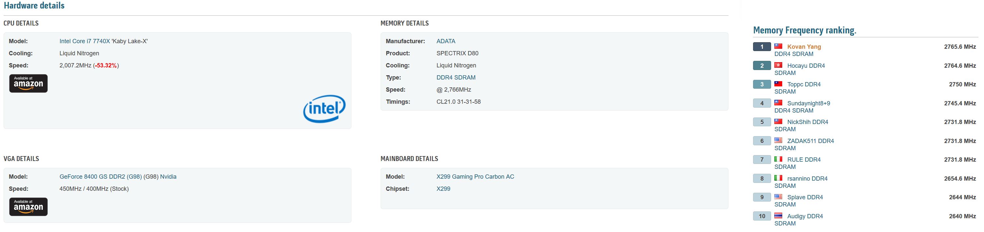Open the DDR4 SDRAM type link
The width and height of the screenshot is (984, 232).
click(456, 78)
